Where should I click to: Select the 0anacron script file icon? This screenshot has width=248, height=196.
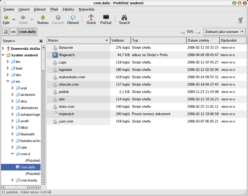pos(55,47)
